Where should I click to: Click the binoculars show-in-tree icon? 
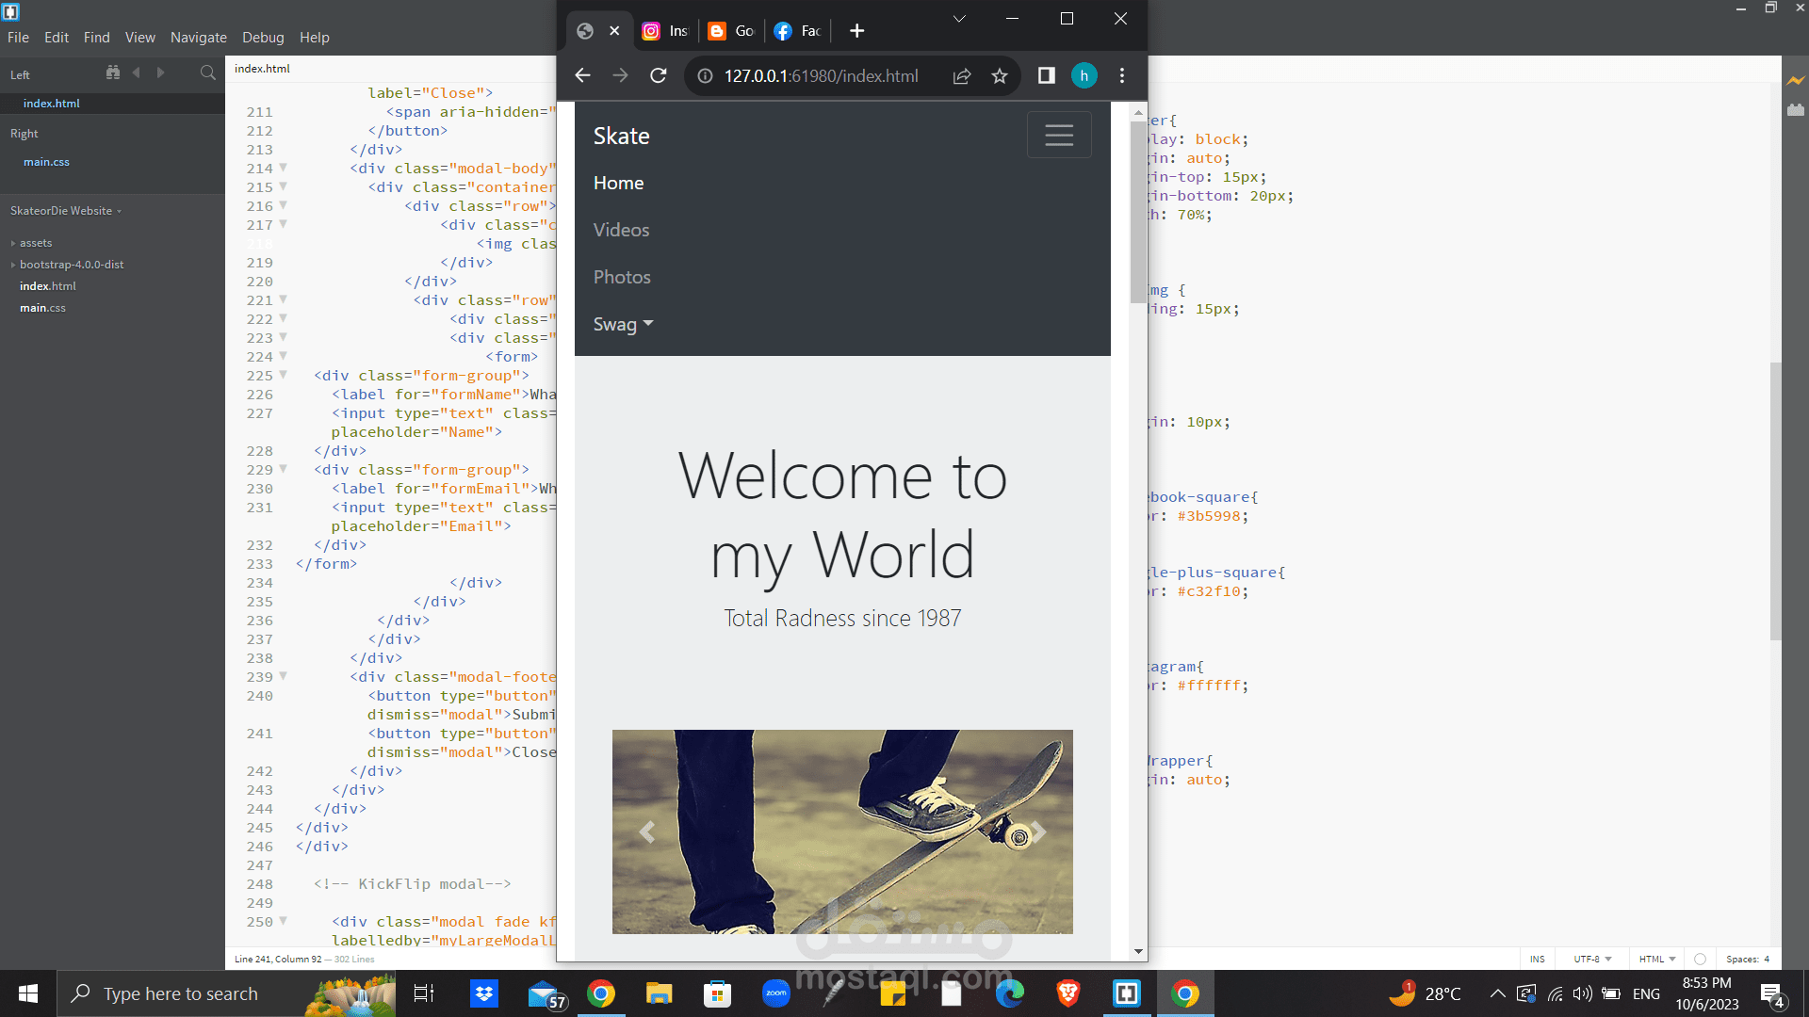(113, 73)
